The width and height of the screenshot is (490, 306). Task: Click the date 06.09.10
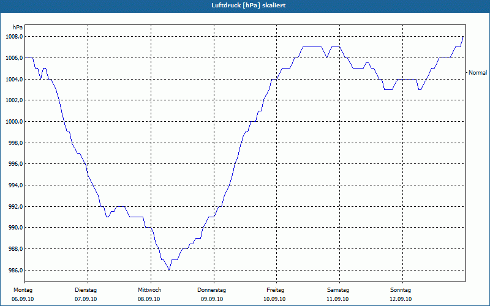point(23,299)
